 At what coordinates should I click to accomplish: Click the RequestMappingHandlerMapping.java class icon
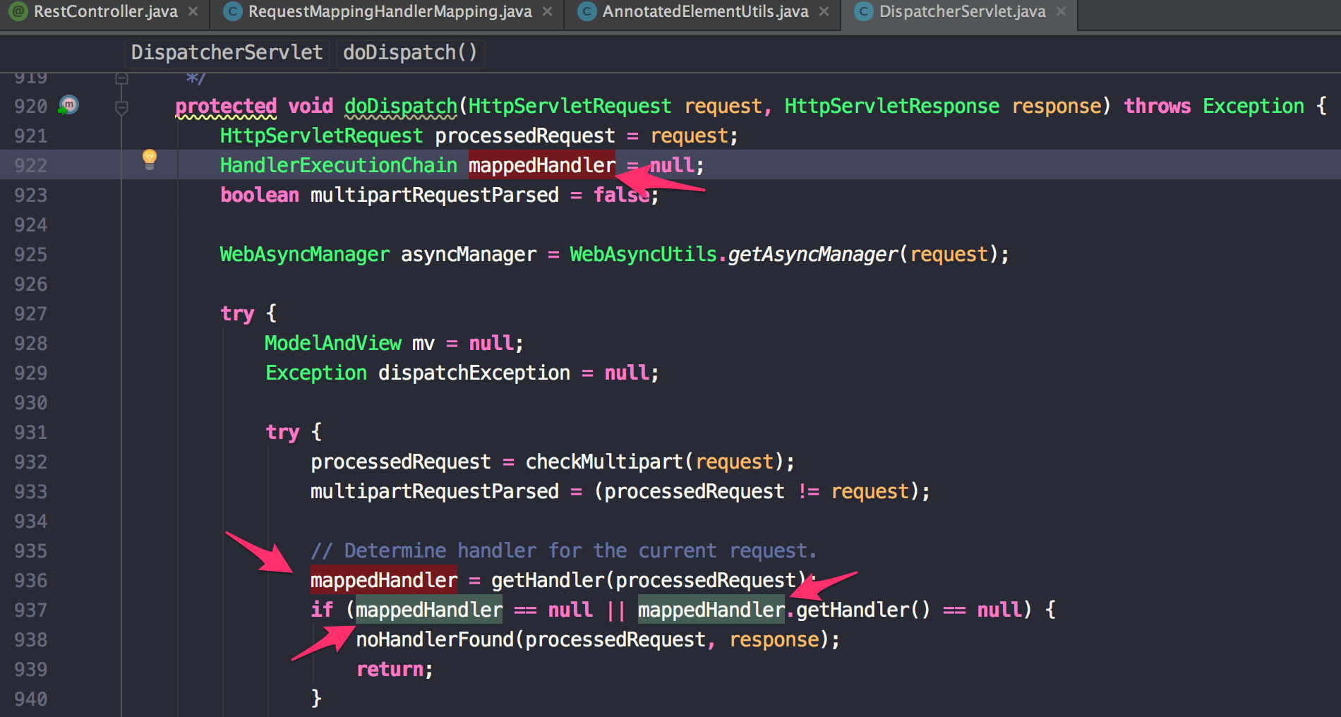[232, 11]
